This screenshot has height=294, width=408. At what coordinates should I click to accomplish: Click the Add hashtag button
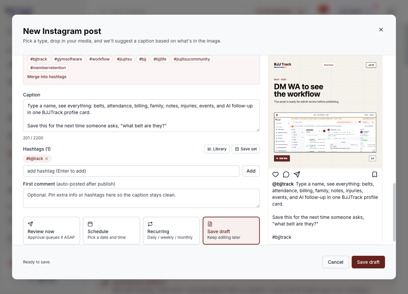click(x=251, y=171)
